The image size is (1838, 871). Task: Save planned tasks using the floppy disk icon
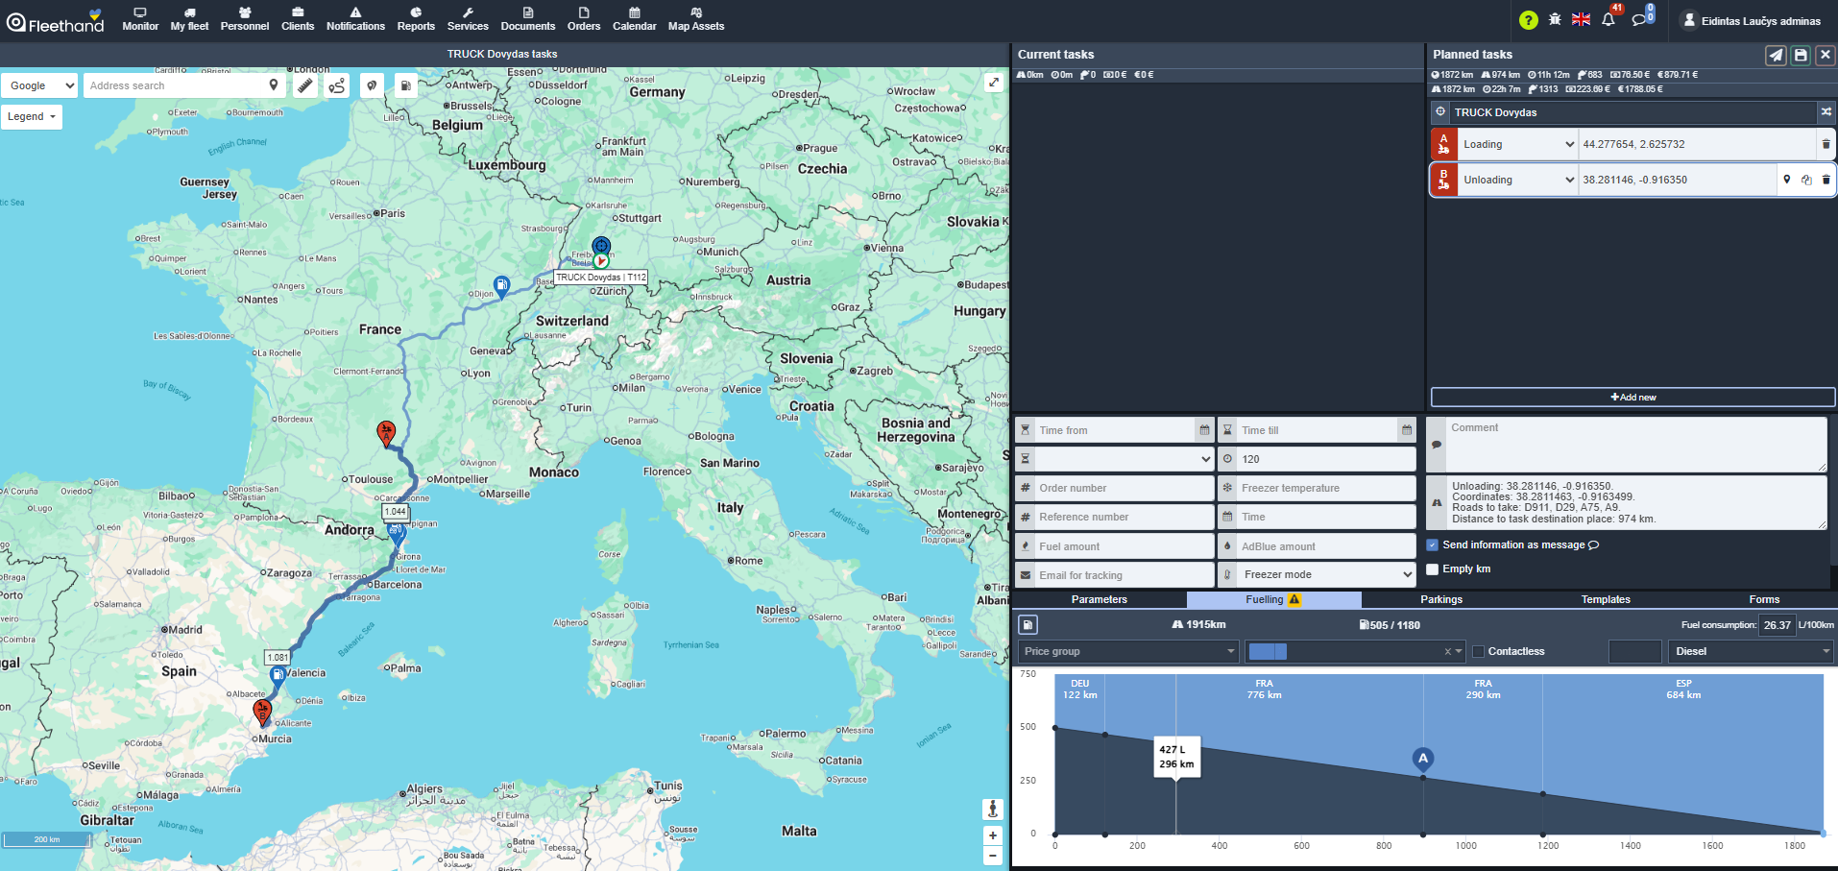pos(1801,56)
